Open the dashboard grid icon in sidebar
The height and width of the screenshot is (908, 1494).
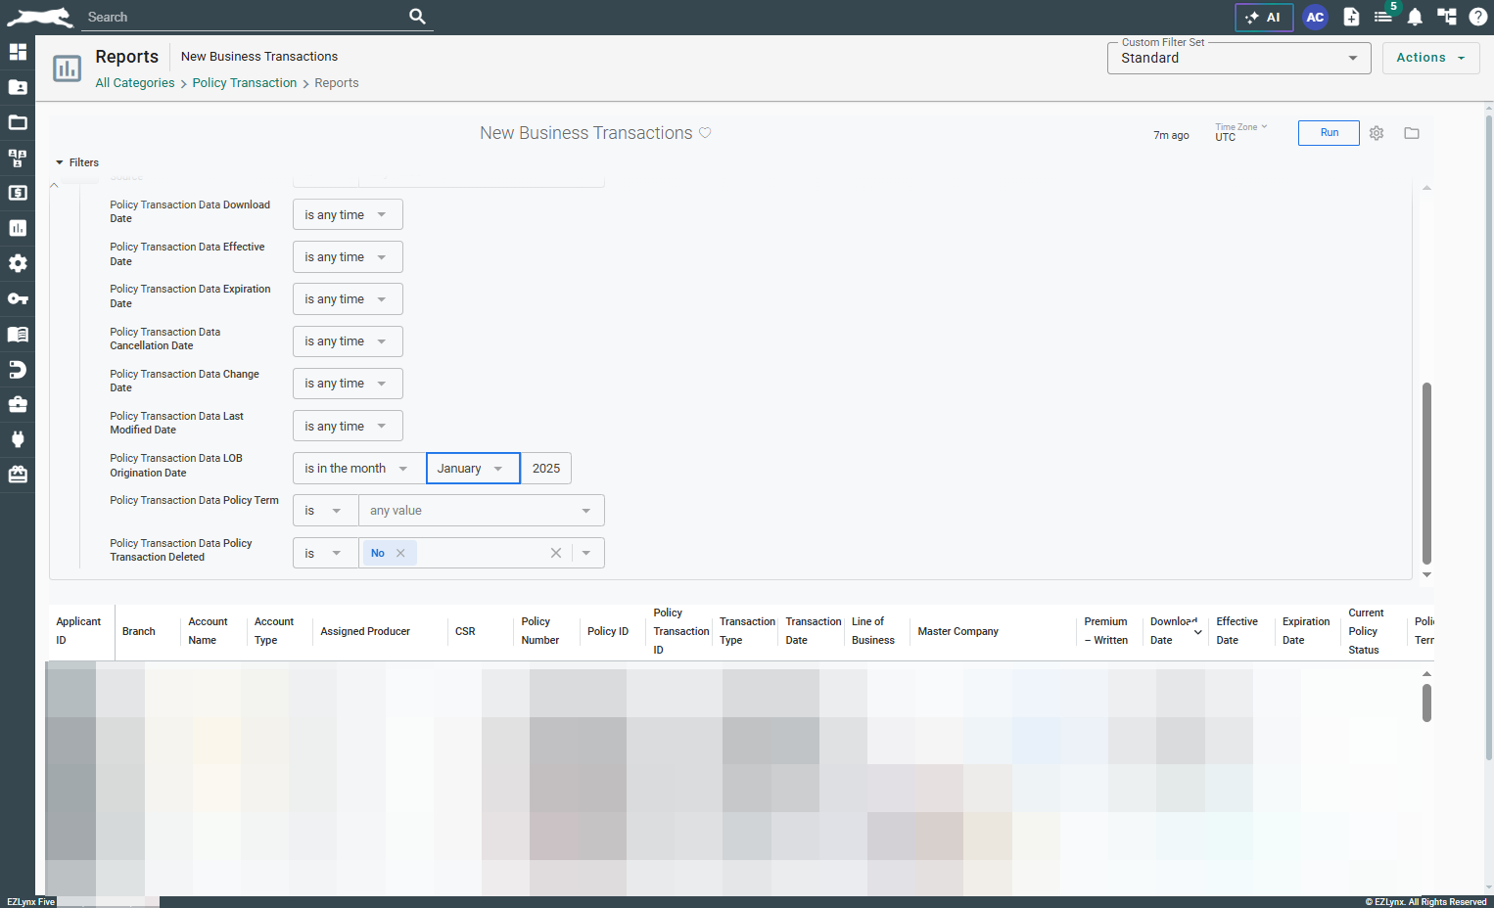(18, 52)
